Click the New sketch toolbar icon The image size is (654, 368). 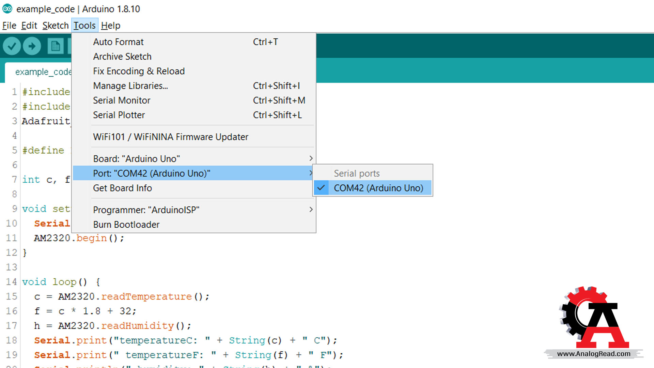(56, 46)
